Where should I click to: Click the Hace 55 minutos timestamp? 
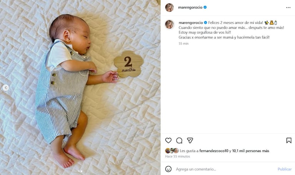pos(177,156)
